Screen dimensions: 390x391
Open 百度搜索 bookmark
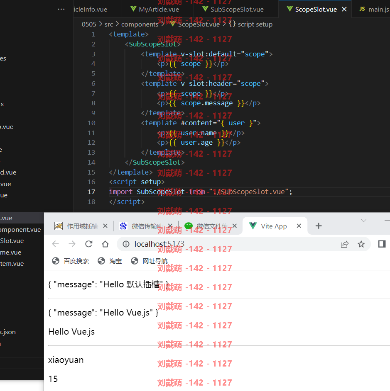click(x=70, y=261)
